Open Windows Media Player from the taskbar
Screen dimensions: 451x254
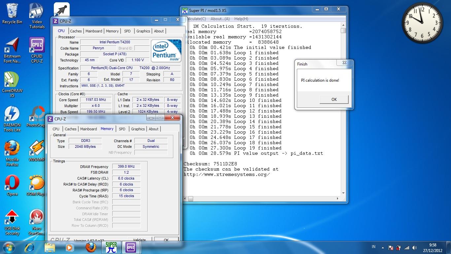click(70, 247)
